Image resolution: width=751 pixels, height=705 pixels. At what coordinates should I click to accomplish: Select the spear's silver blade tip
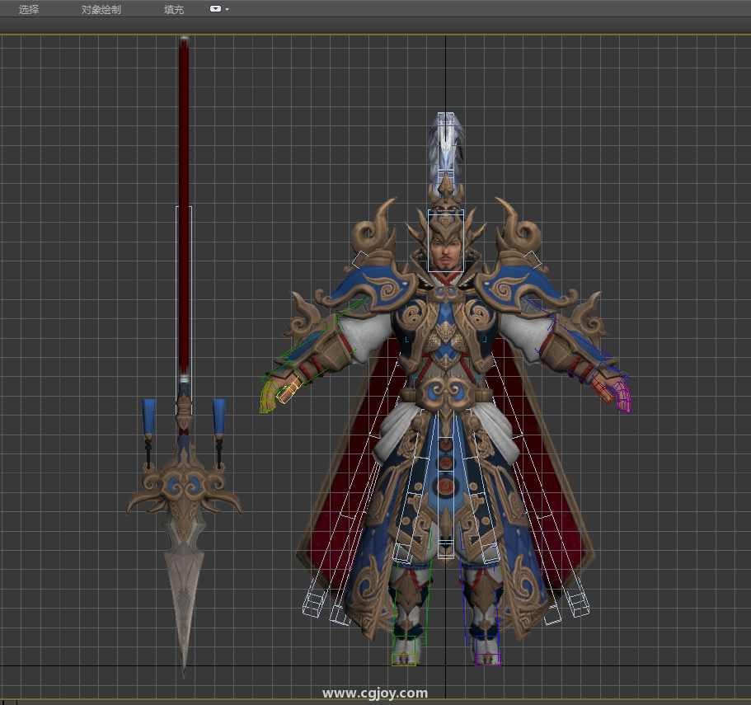click(x=183, y=594)
